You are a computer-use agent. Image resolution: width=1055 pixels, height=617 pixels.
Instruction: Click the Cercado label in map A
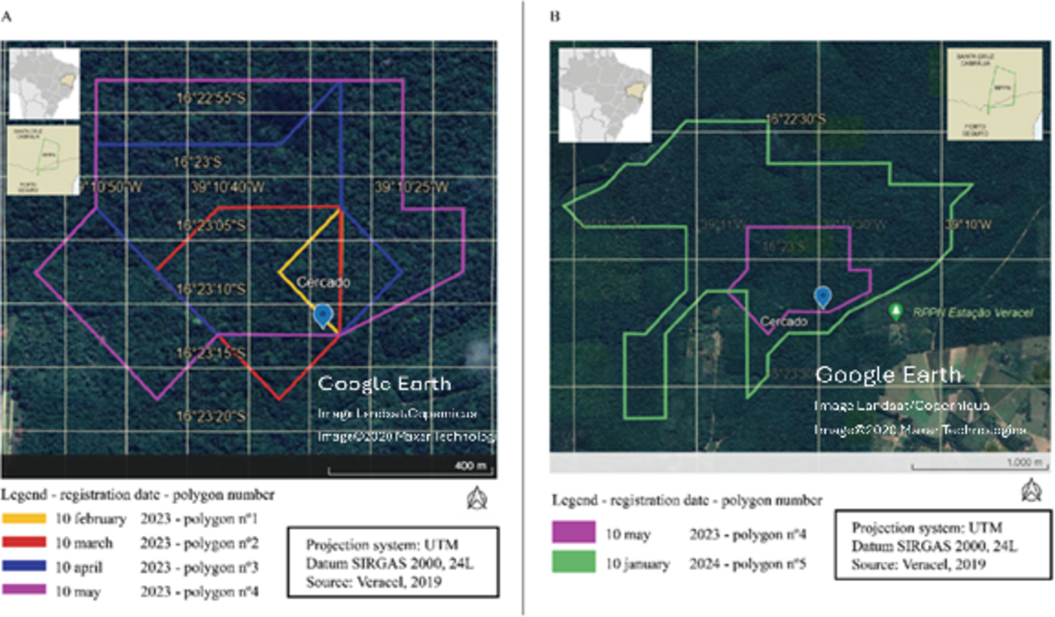click(x=323, y=282)
